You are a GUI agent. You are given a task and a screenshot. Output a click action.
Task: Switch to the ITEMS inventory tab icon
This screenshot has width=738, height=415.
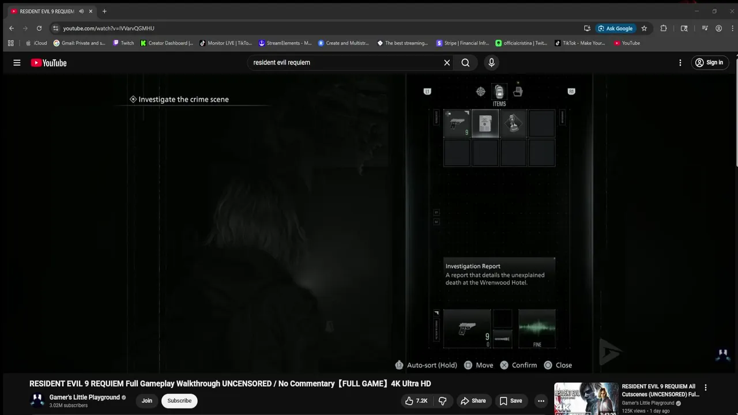coord(499,92)
